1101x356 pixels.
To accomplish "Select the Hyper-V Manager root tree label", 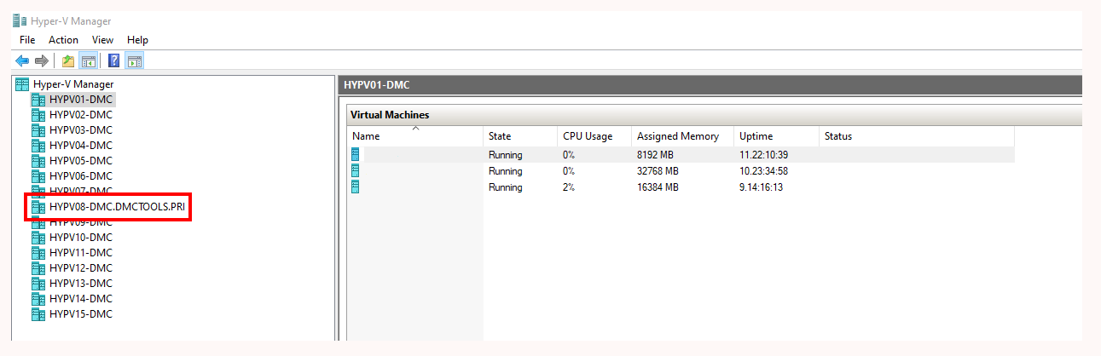I will [73, 84].
